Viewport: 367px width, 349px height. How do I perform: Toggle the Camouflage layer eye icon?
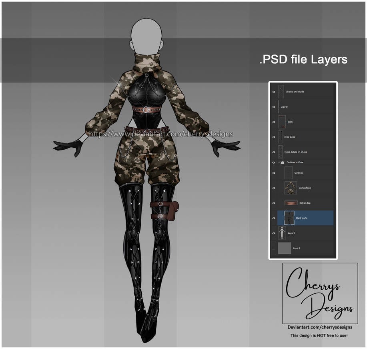tap(274, 188)
